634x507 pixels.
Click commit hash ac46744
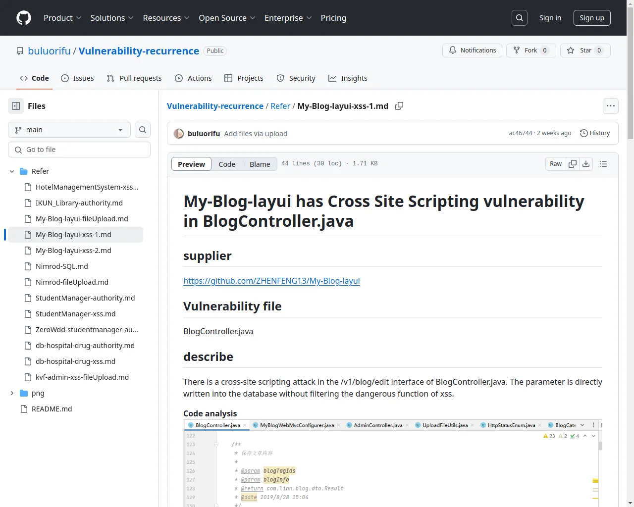(x=521, y=133)
